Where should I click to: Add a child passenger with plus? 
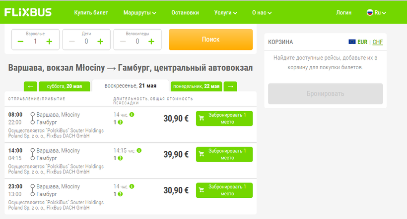[100, 42]
